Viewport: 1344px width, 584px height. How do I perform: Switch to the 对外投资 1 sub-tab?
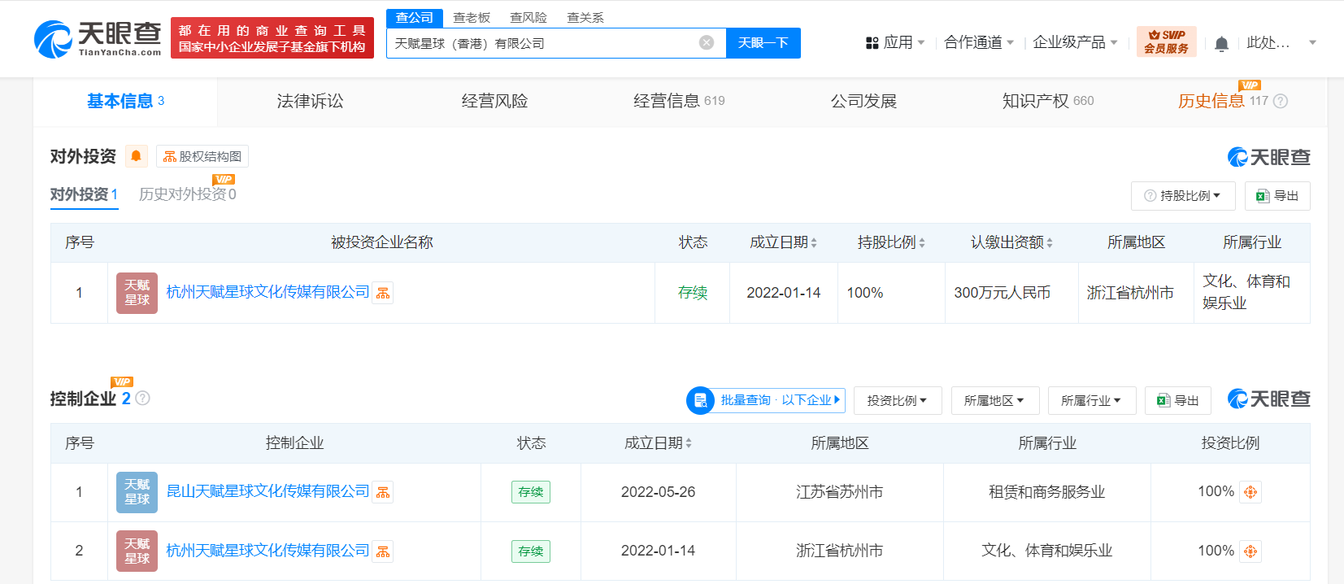coord(84,194)
